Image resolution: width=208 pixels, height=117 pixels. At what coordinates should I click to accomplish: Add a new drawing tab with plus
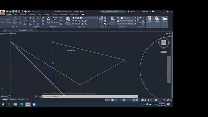tap(36, 30)
